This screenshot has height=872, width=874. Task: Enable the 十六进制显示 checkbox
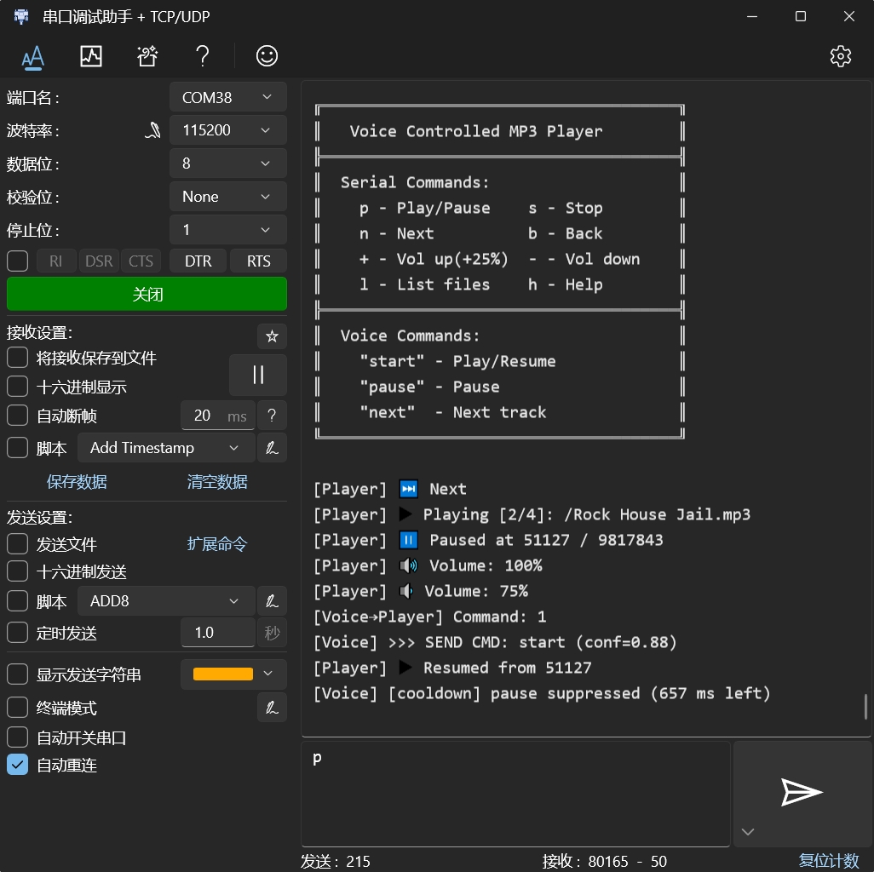coord(18,387)
